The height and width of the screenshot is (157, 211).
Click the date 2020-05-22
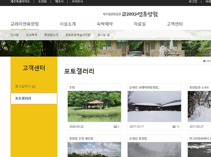76,127
